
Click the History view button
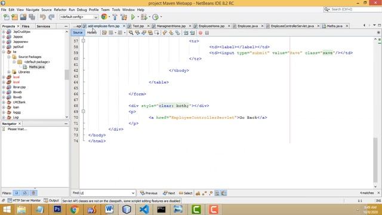[92, 33]
